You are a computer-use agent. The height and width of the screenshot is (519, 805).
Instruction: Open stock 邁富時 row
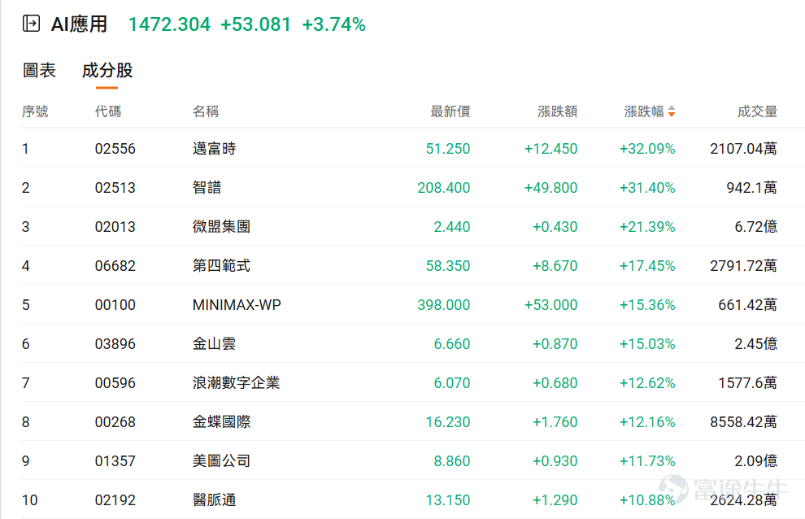pyautogui.click(x=399, y=149)
